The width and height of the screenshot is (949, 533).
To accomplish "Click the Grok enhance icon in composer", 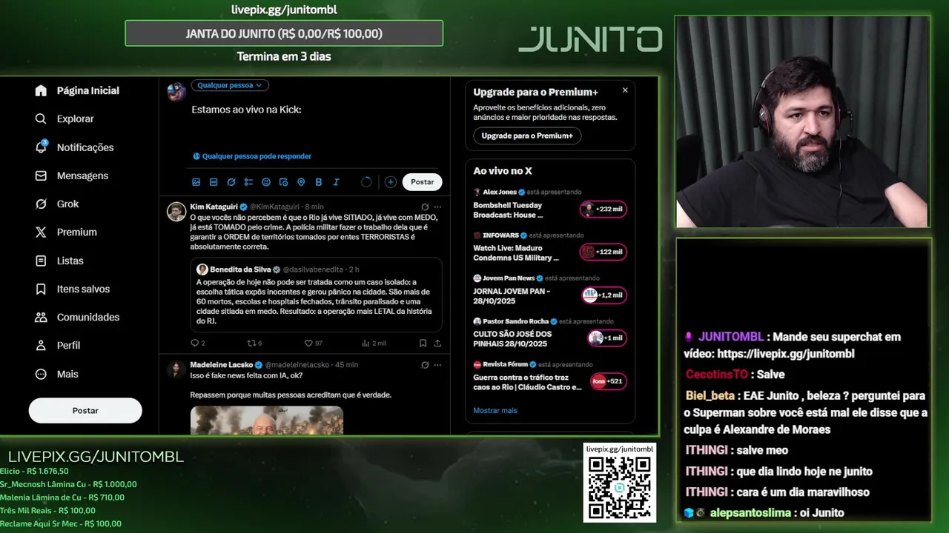I will tap(231, 182).
